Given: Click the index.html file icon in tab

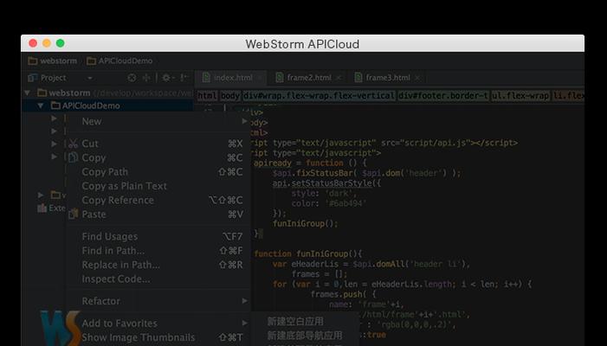Looking at the screenshot, I should click(206, 77).
